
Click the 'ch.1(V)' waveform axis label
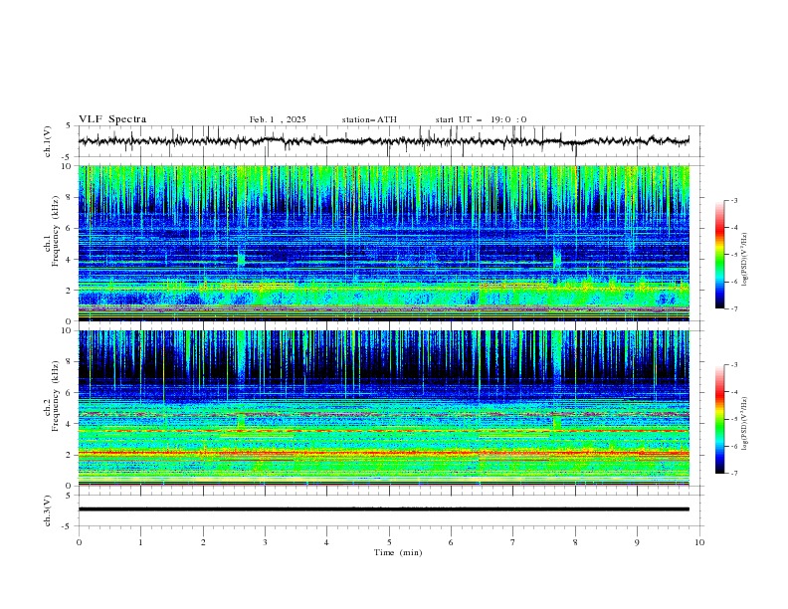click(x=48, y=141)
